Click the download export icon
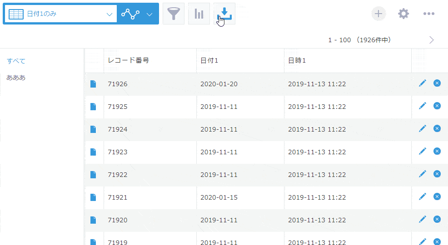The width and height of the screenshot is (448, 245). [x=224, y=14]
